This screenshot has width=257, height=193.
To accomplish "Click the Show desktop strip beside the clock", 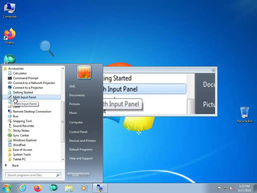I will [255, 188].
